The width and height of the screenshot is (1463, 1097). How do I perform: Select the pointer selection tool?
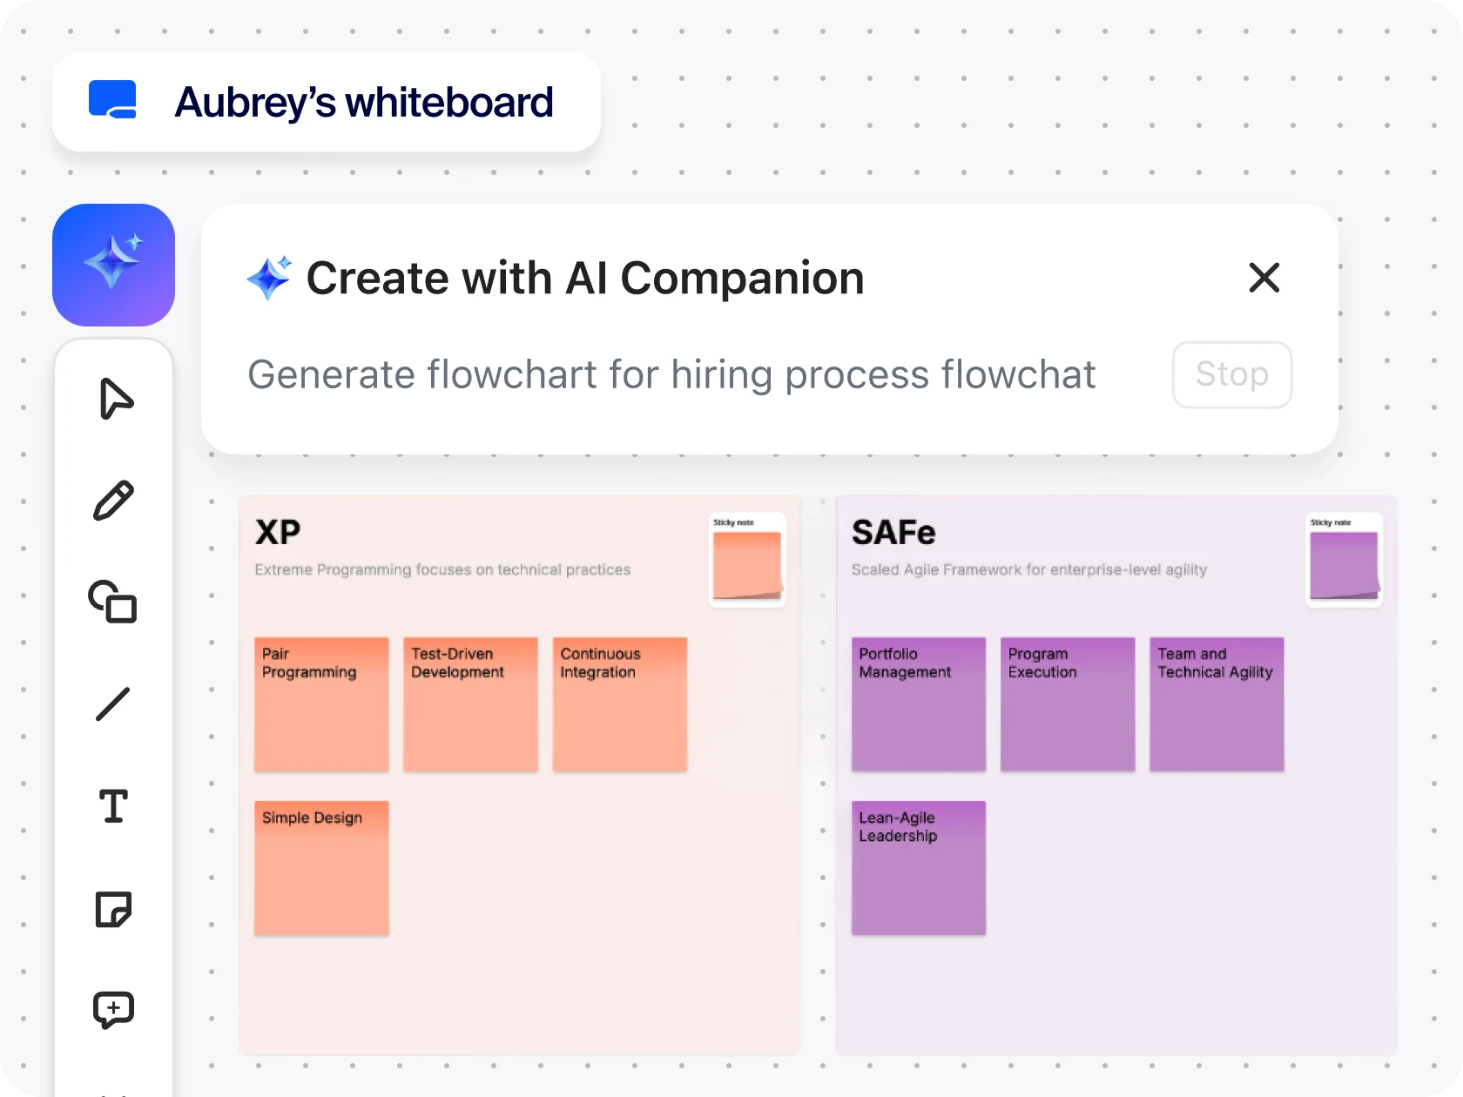pos(114,399)
